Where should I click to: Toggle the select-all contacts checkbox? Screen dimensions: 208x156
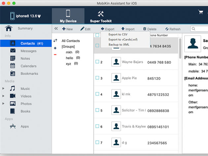tap(97, 35)
